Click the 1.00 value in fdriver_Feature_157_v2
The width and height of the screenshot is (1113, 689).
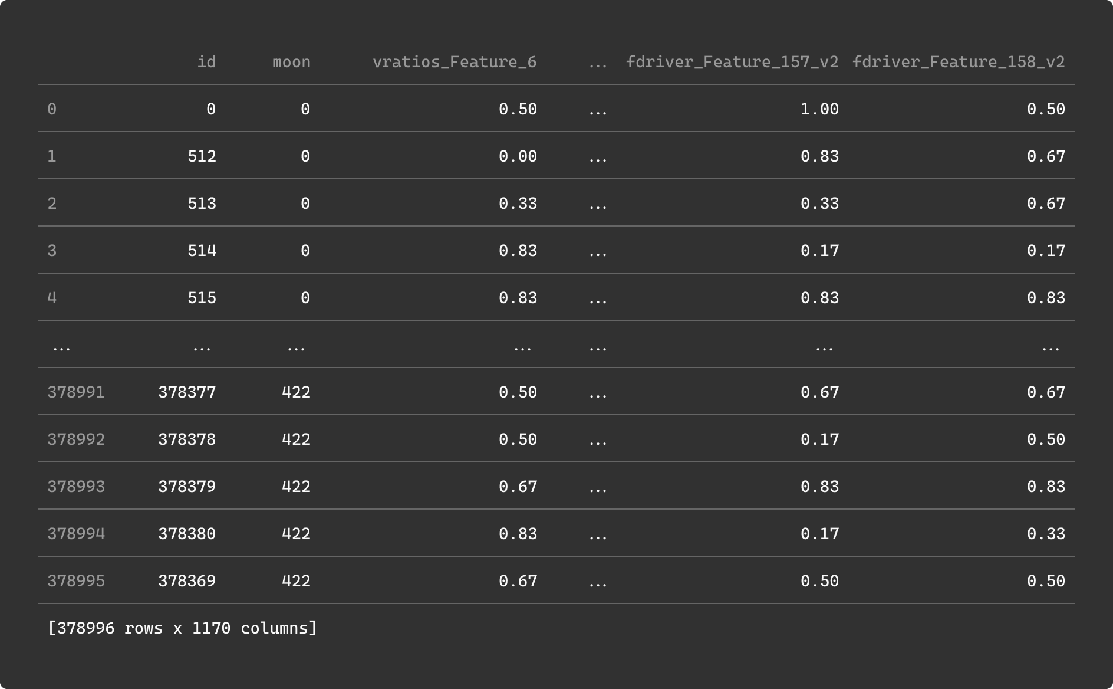(x=819, y=109)
